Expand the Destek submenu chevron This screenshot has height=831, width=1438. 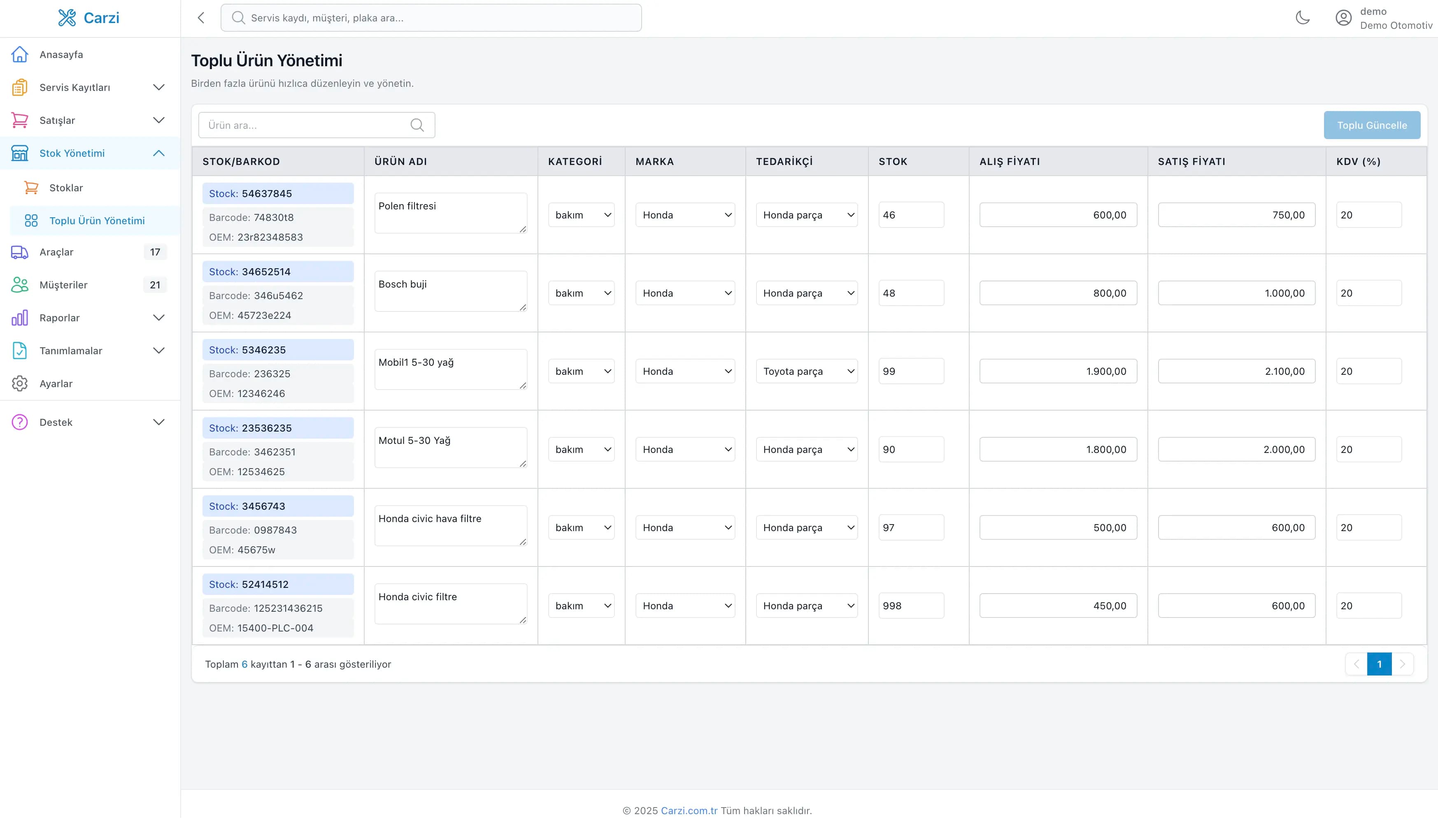click(x=158, y=422)
